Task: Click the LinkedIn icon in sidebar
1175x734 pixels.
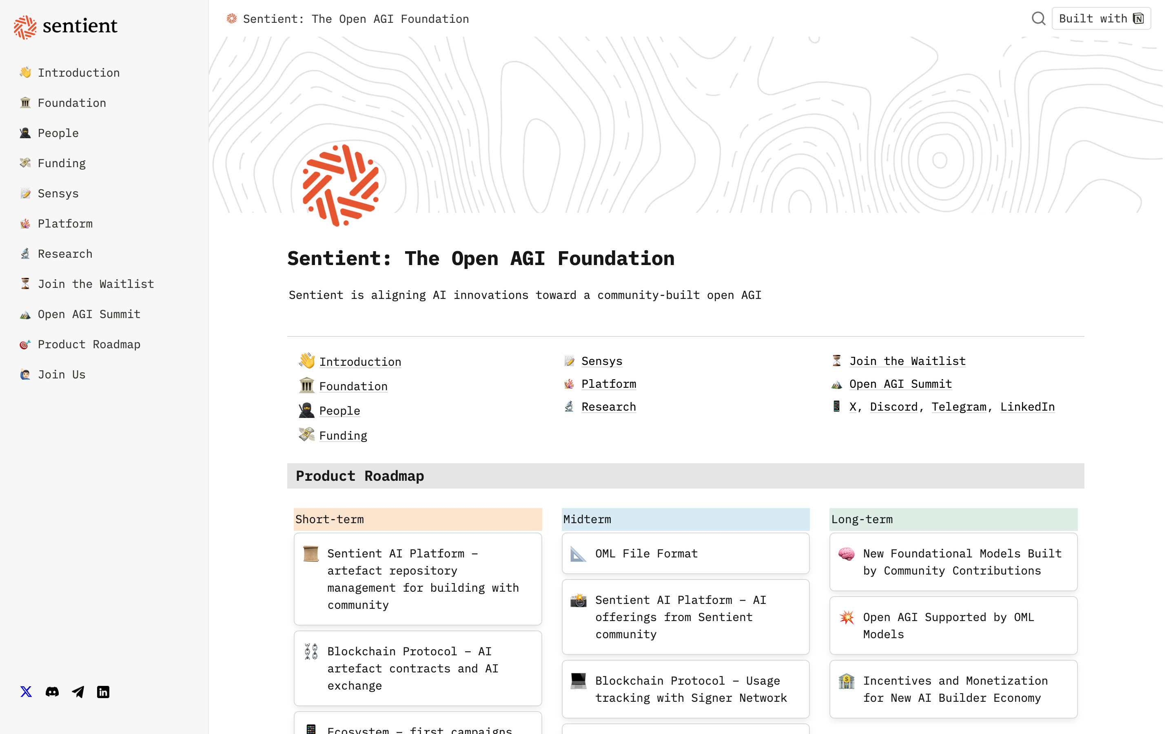Action: point(103,691)
